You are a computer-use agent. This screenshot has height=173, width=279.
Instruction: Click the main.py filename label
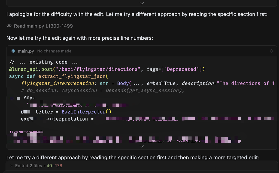26,51
